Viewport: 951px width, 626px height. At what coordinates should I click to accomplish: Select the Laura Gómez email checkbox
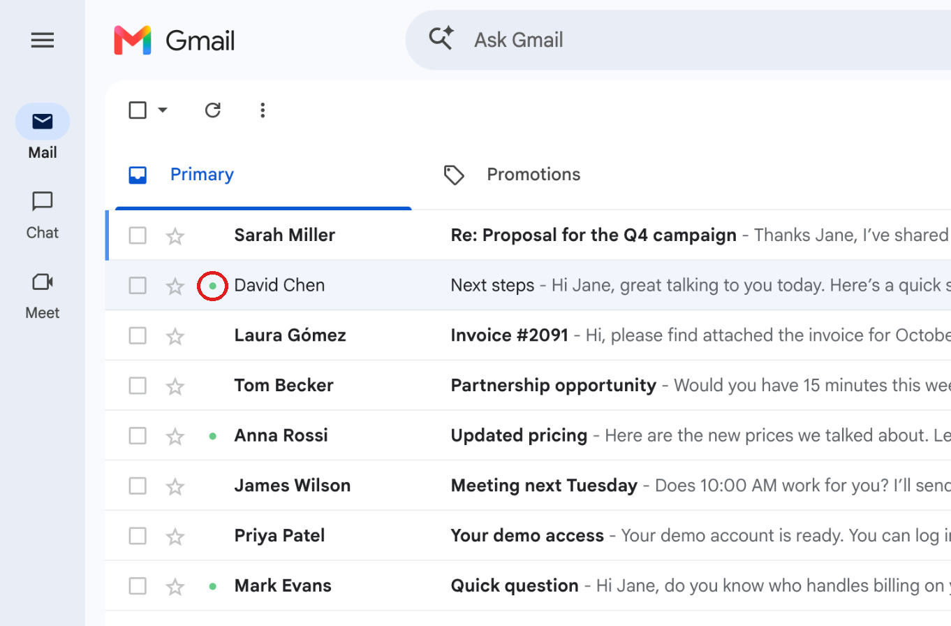pyautogui.click(x=138, y=335)
